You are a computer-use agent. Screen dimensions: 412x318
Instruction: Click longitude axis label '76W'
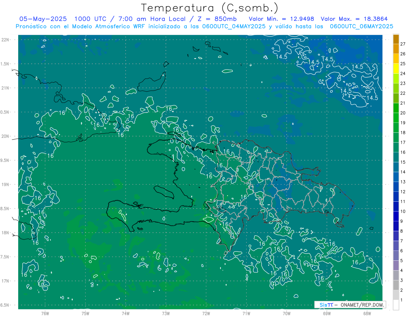click(45, 314)
